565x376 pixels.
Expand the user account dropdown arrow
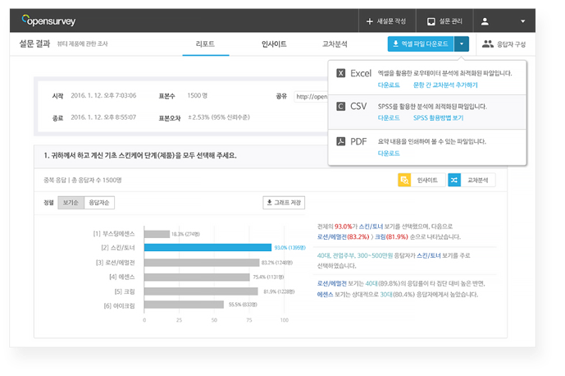[522, 21]
